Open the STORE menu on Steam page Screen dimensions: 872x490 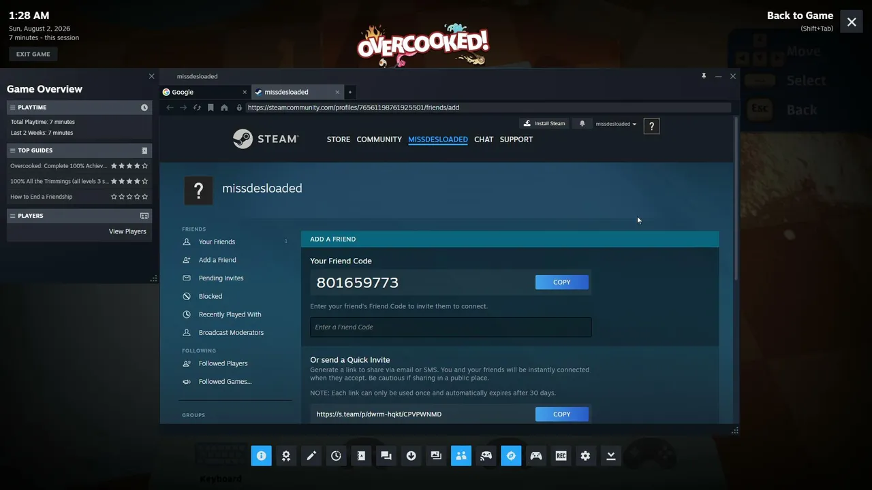(339, 140)
